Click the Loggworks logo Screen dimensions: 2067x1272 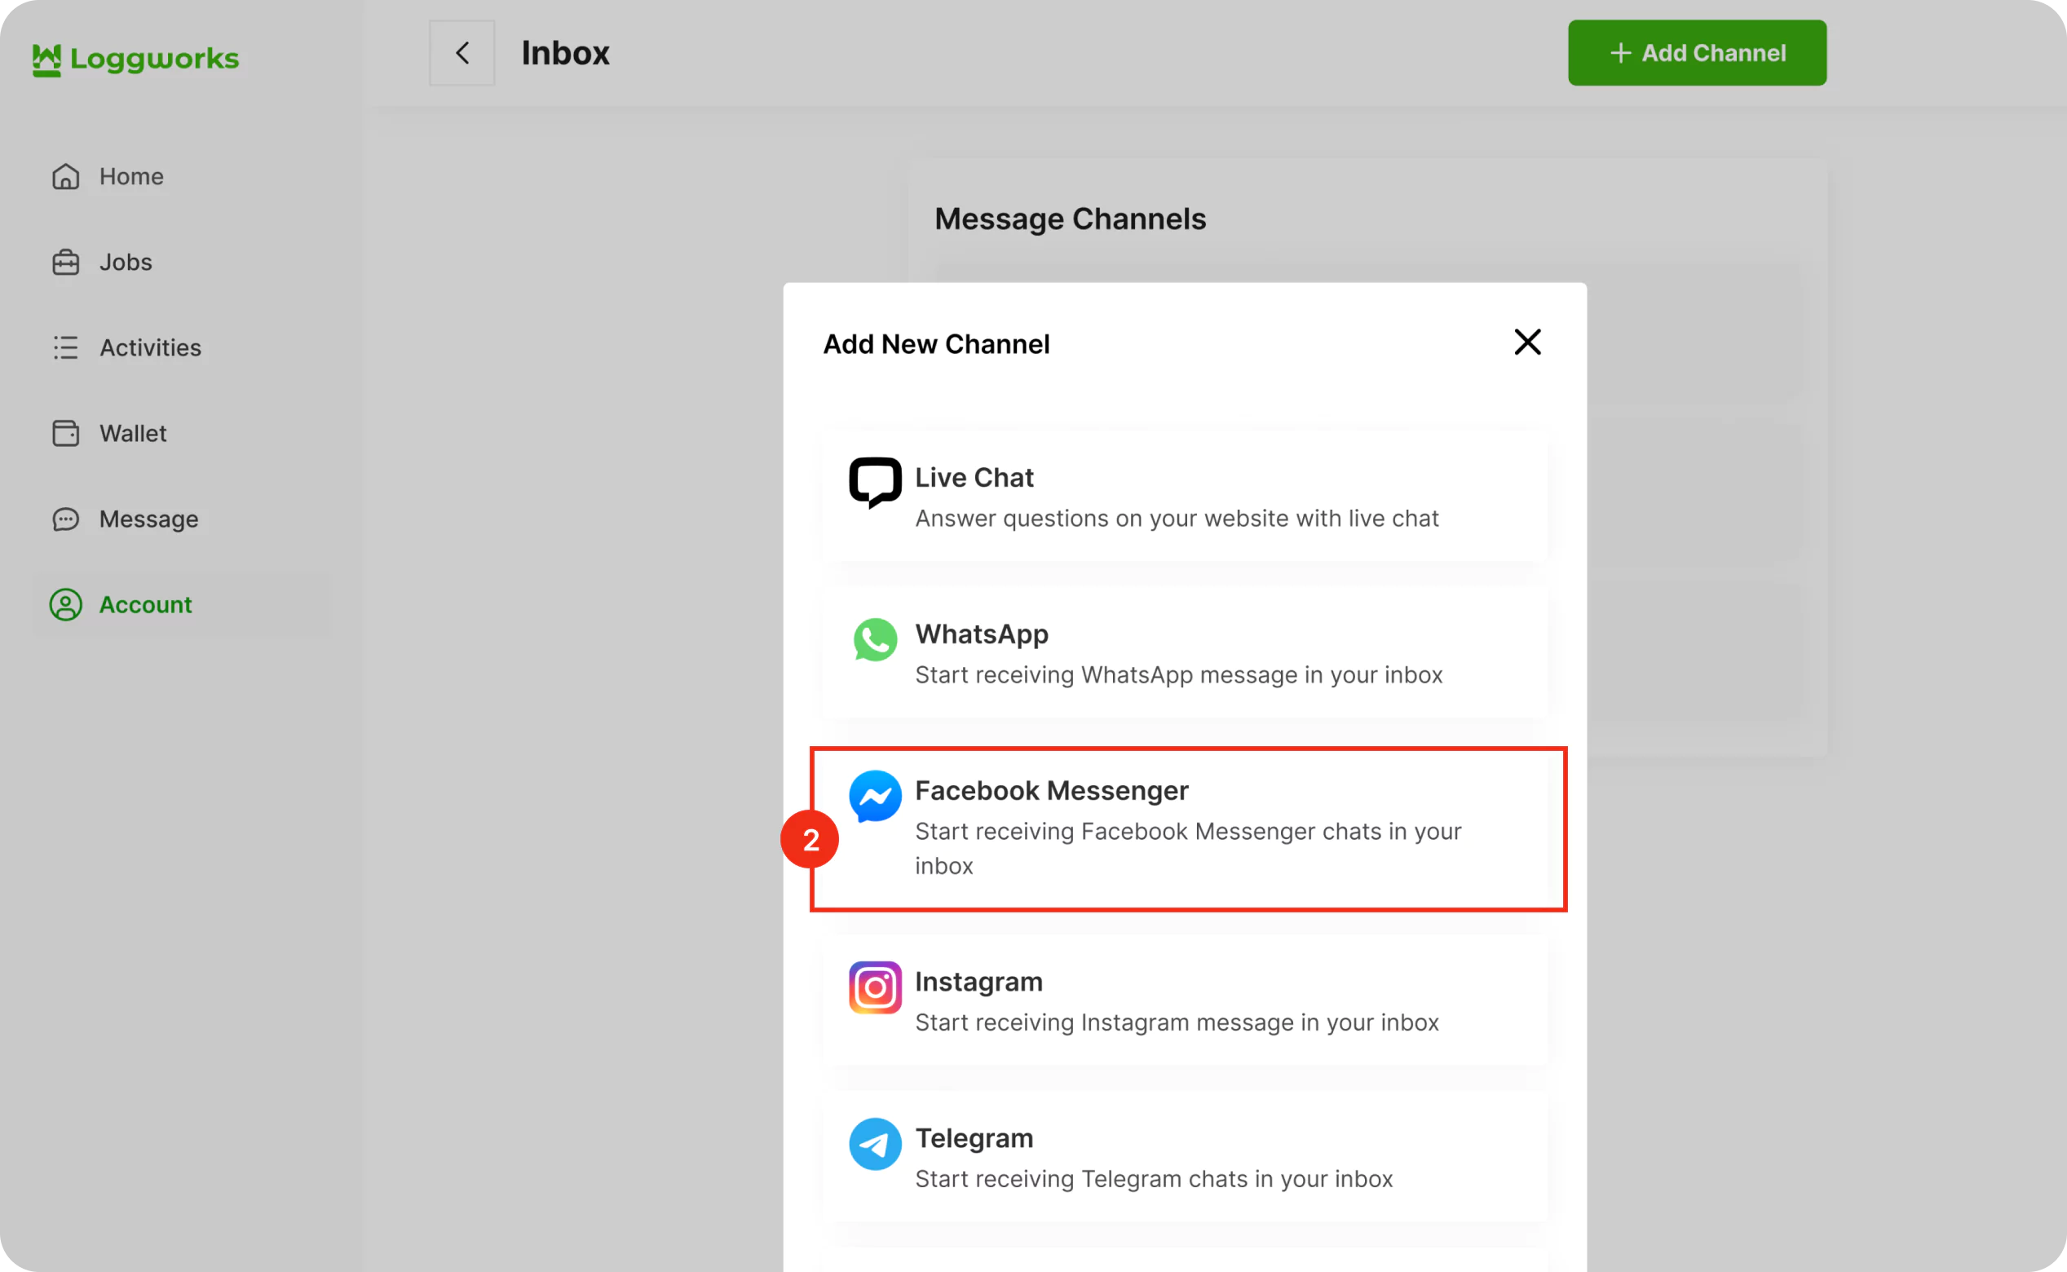tap(135, 59)
